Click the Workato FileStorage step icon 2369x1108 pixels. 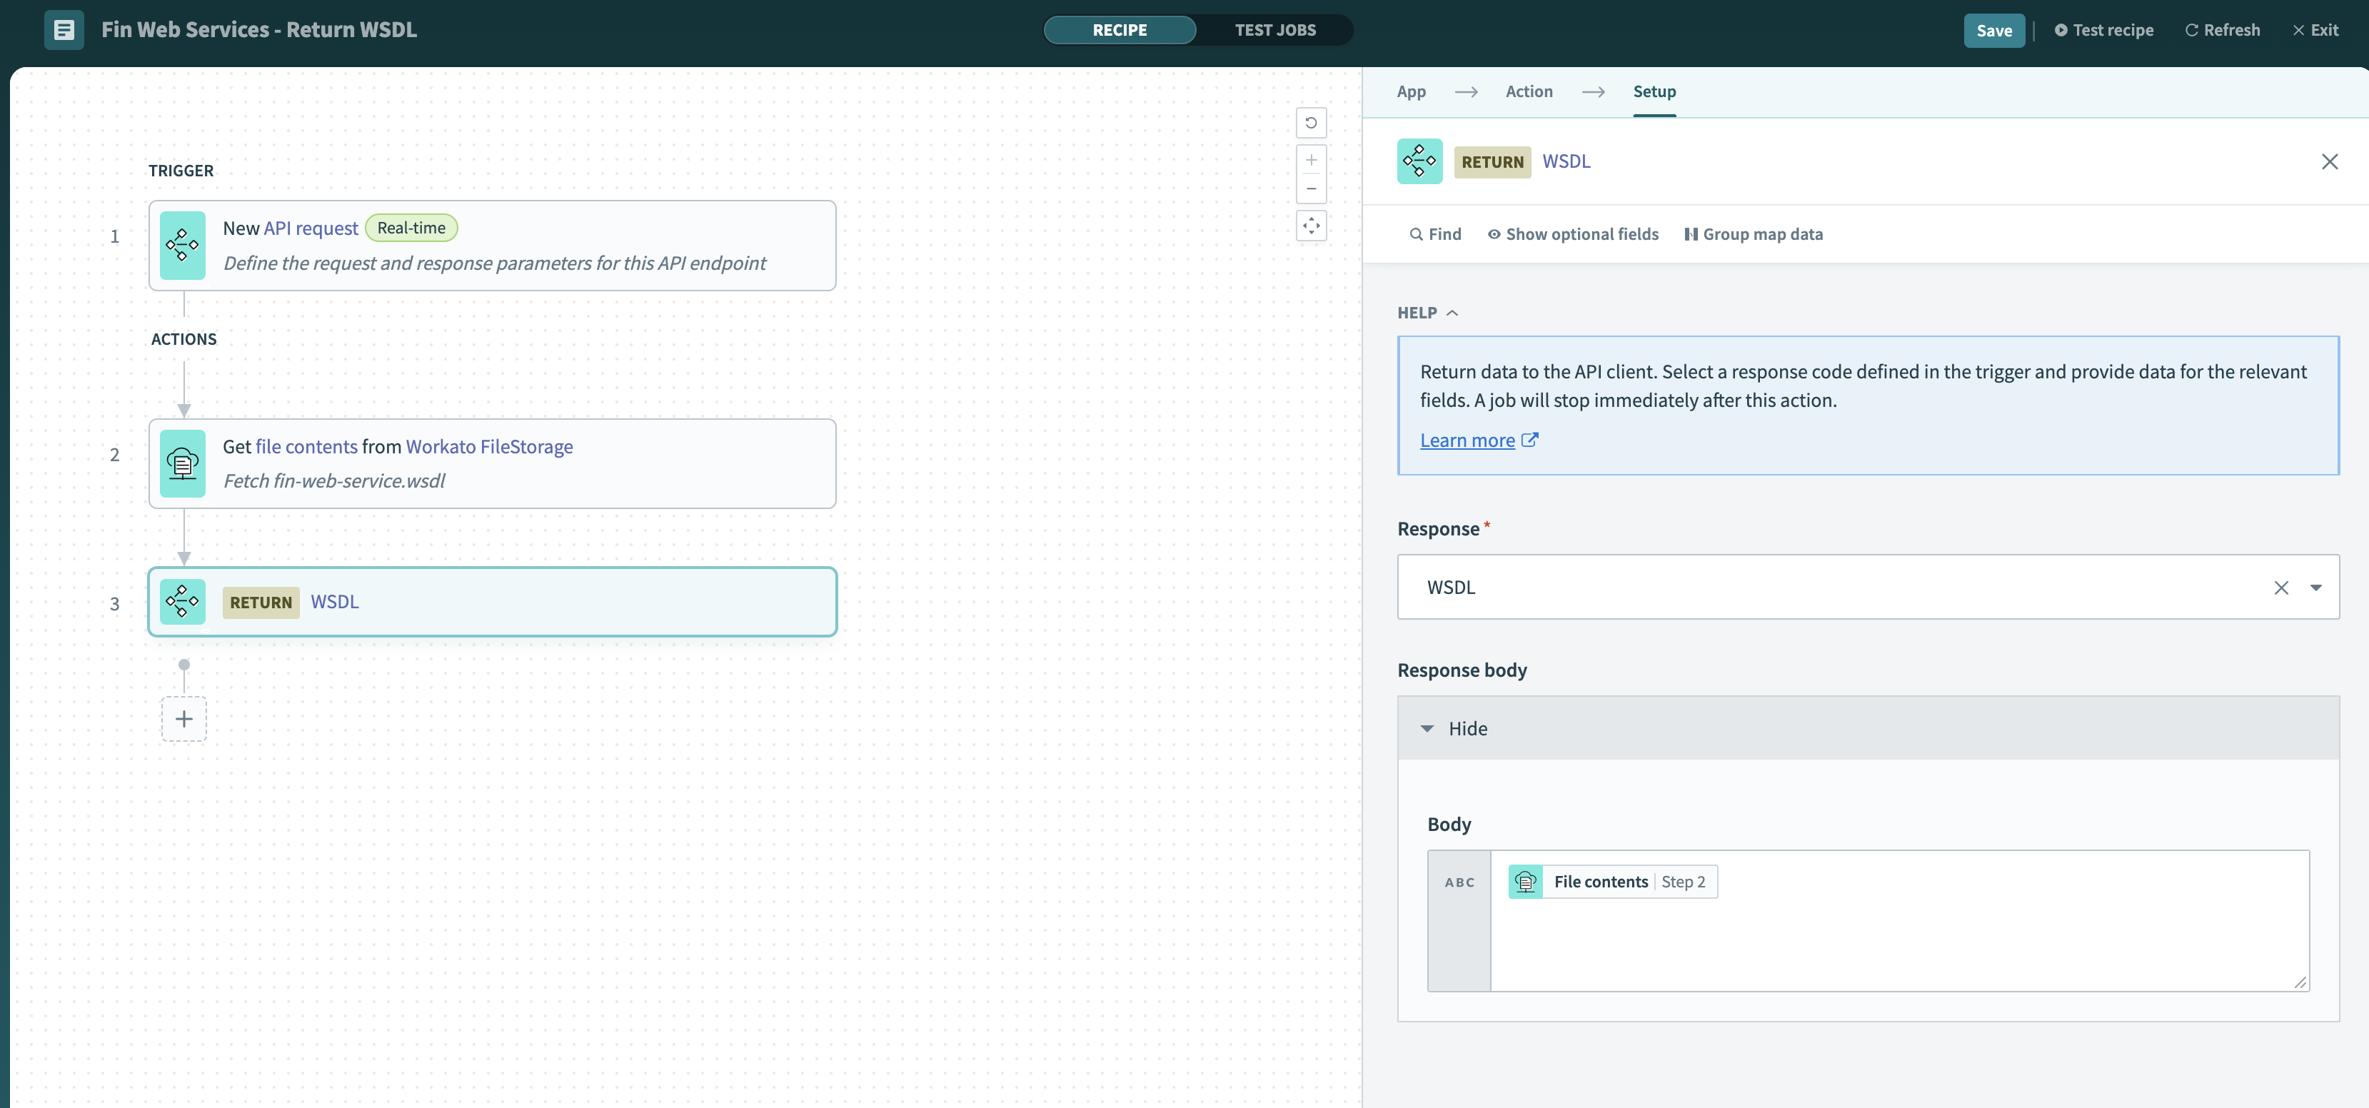182,463
